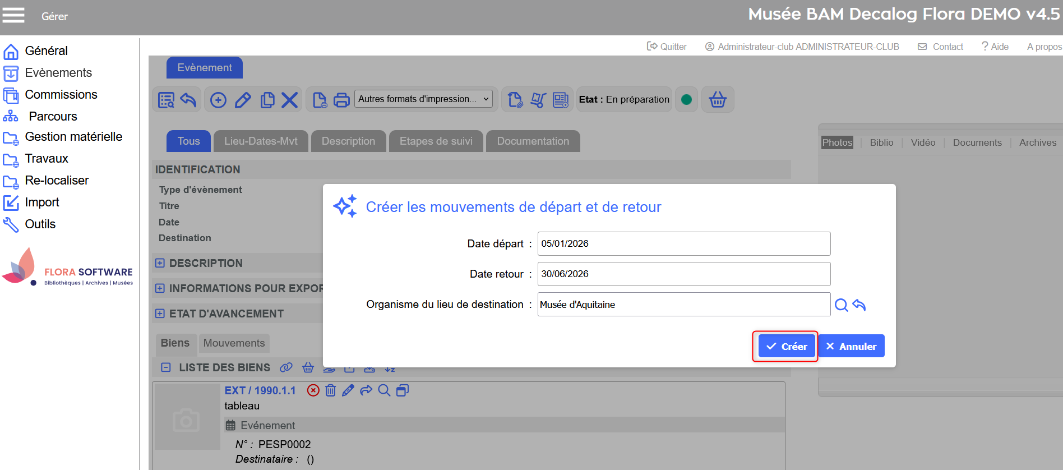
Task: Switch to the Mouvements tab
Action: point(234,343)
